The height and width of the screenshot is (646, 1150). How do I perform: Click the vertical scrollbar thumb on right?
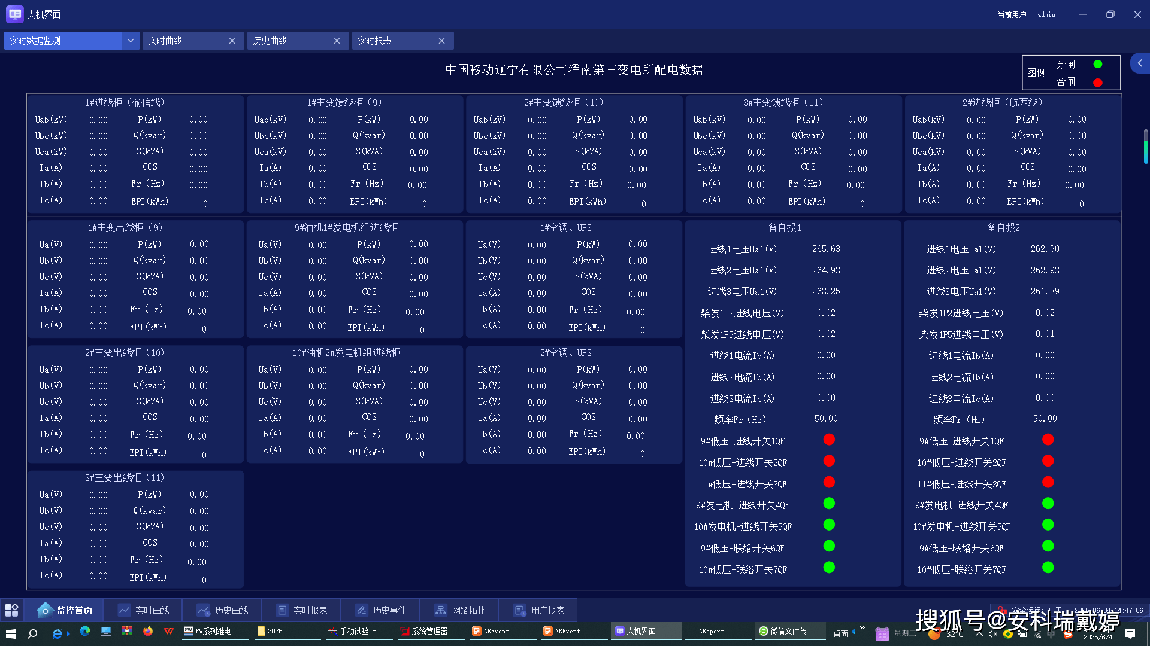point(1146,147)
